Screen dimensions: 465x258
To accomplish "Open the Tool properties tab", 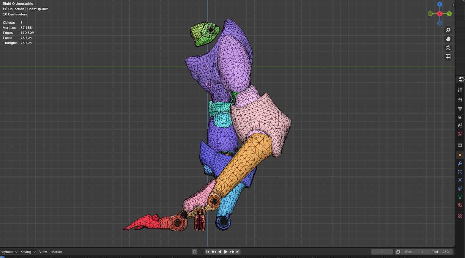I will [460, 90].
